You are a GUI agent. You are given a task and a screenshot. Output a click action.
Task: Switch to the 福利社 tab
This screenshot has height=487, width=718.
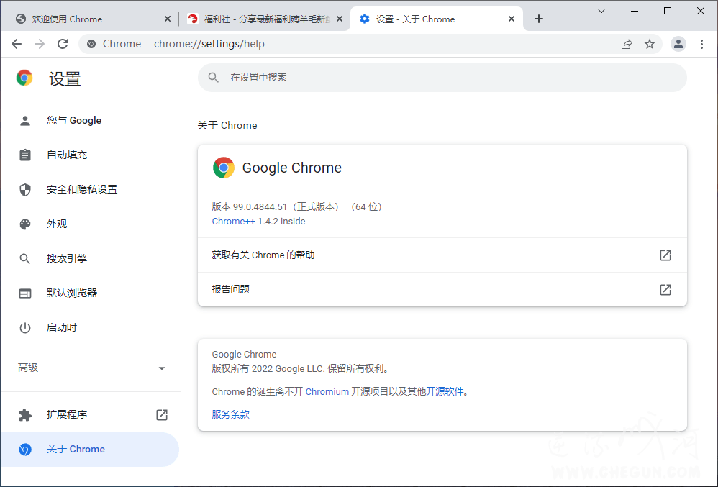pos(264,19)
